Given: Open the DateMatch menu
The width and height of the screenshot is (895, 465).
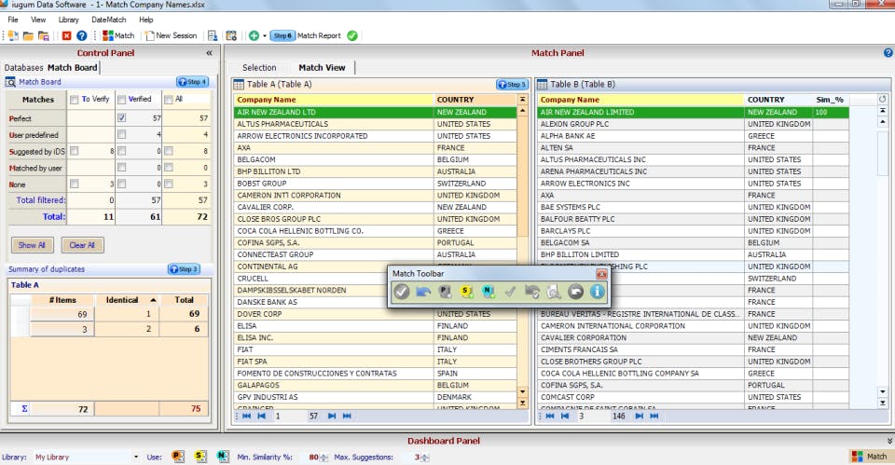Looking at the screenshot, I should tap(109, 19).
